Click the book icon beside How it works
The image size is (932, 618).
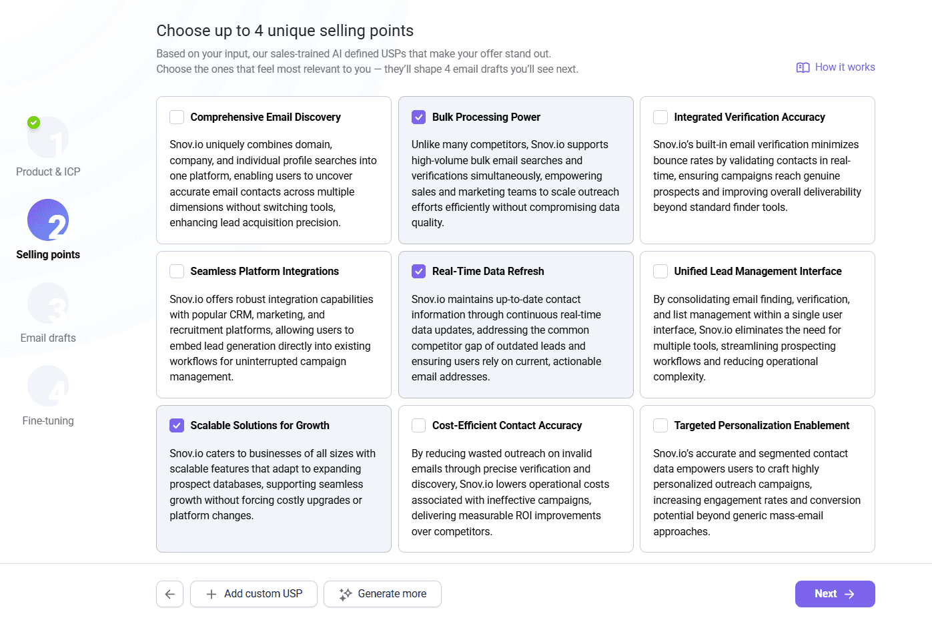point(803,67)
